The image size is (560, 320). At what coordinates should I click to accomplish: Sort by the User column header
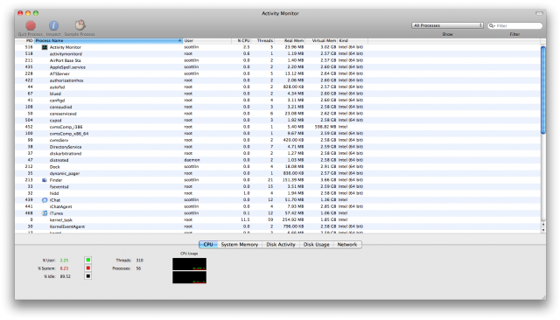tap(207, 41)
